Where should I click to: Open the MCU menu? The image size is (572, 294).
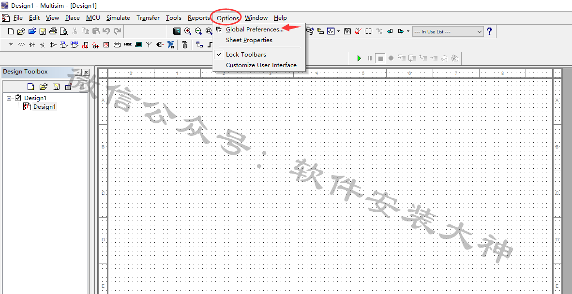click(x=93, y=18)
